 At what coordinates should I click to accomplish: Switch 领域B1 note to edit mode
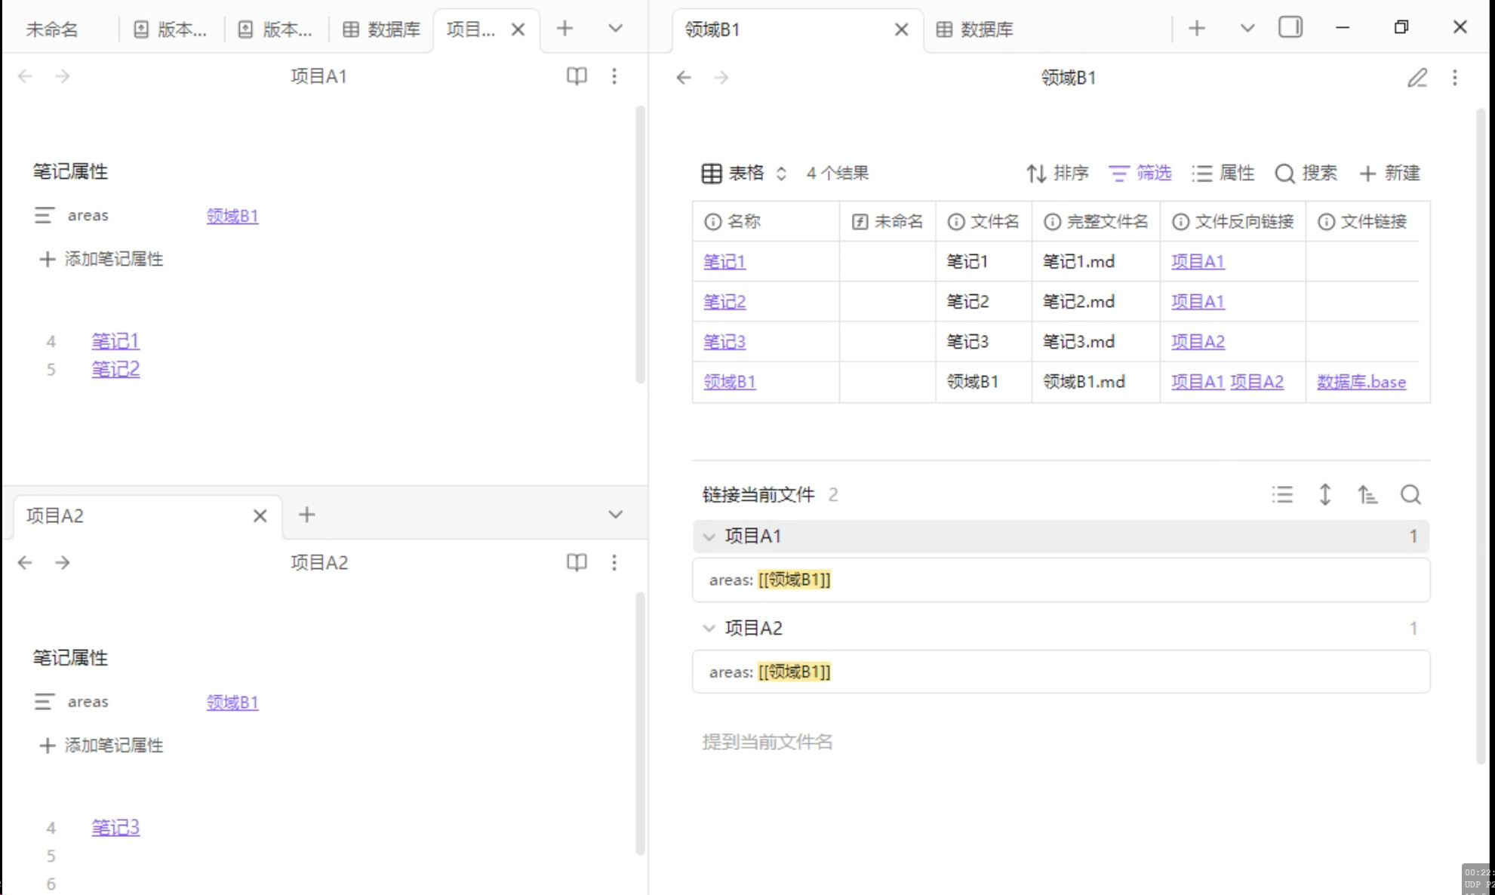coord(1417,78)
